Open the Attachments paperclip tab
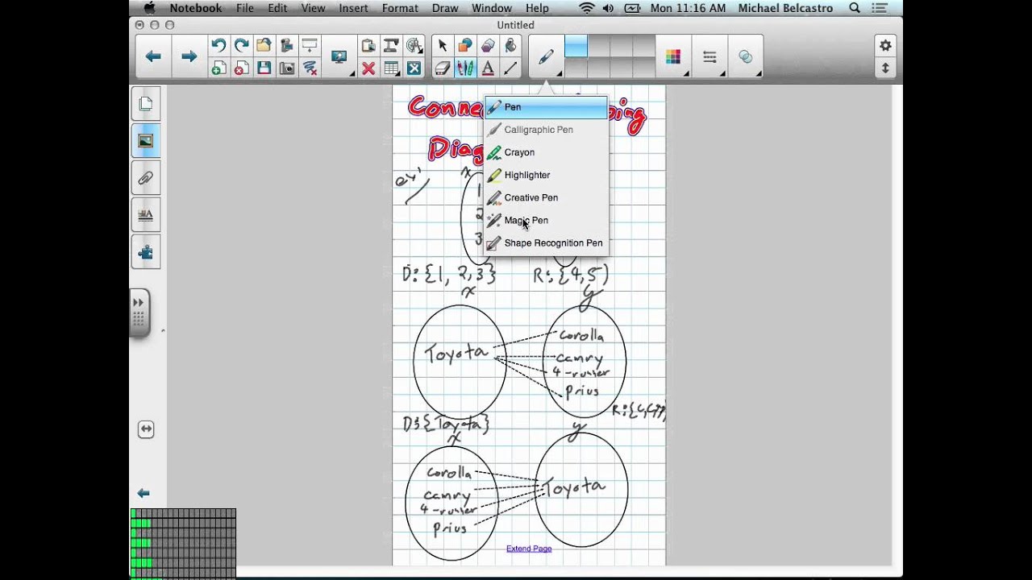 point(146,178)
